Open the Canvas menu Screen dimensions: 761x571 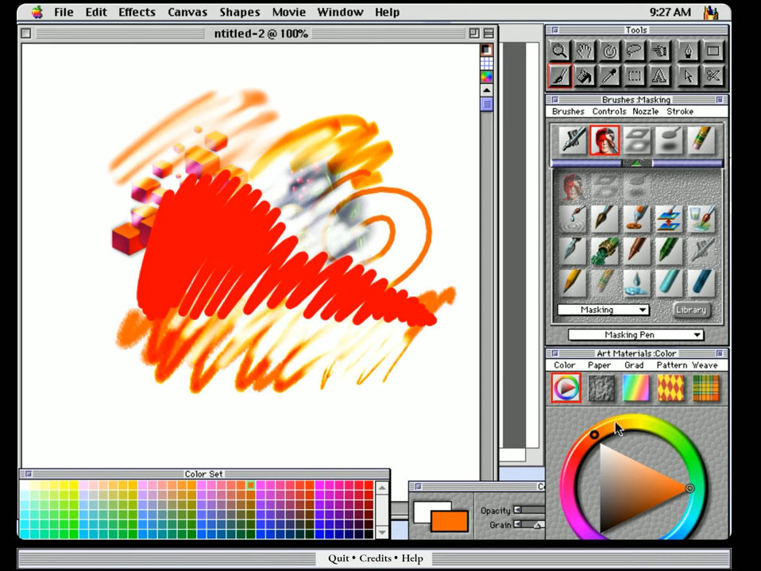click(x=187, y=12)
